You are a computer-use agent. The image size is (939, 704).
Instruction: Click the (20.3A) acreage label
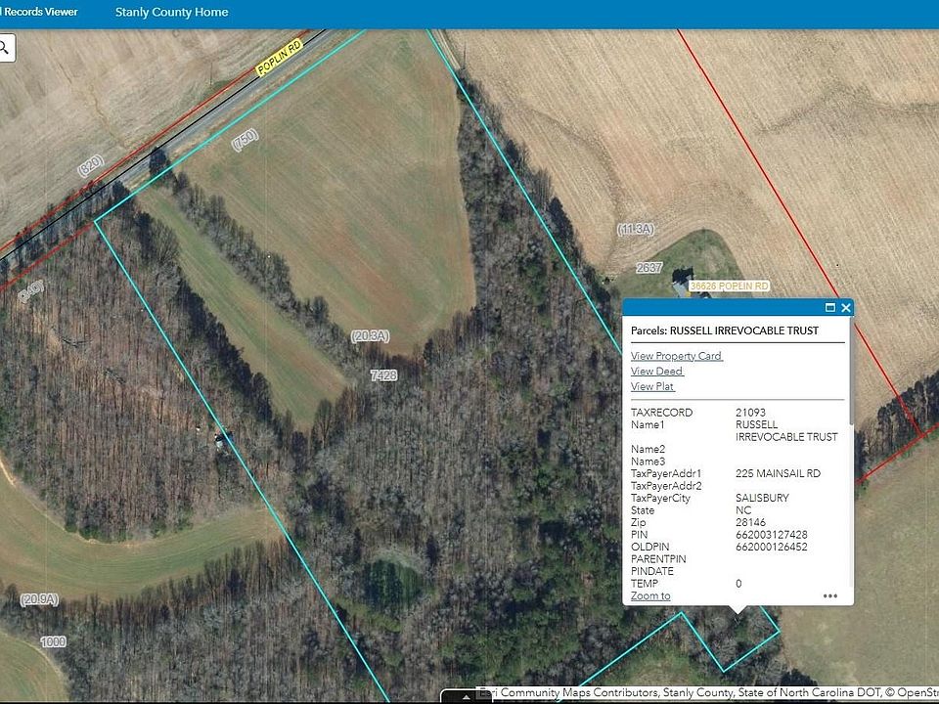[370, 335]
